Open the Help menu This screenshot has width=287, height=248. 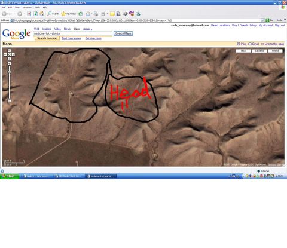point(45,7)
